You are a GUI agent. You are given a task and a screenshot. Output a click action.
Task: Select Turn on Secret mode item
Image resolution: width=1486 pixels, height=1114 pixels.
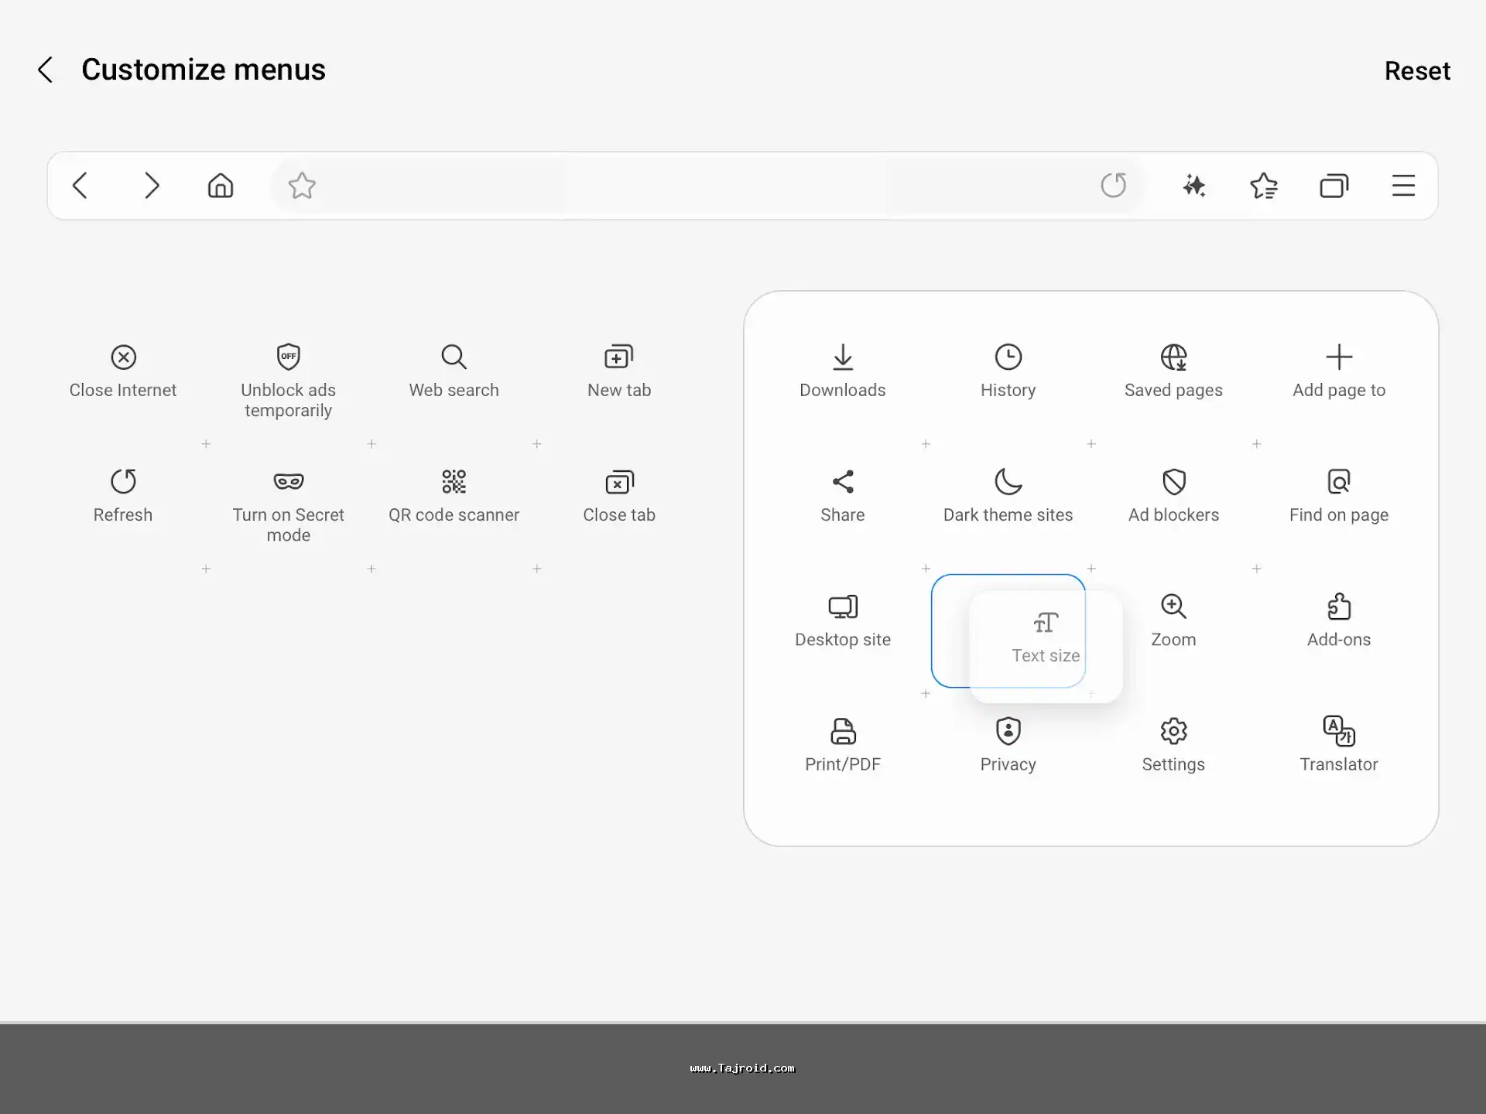pyautogui.click(x=288, y=482)
